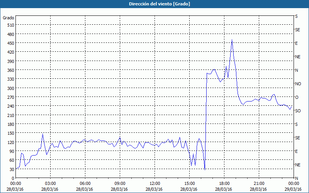Pick the 390 degree axis label
The height and width of the screenshot is (193, 309).
[x=11, y=61]
